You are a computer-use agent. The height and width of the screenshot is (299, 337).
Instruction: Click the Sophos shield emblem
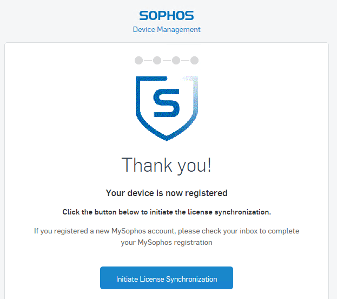167,108
